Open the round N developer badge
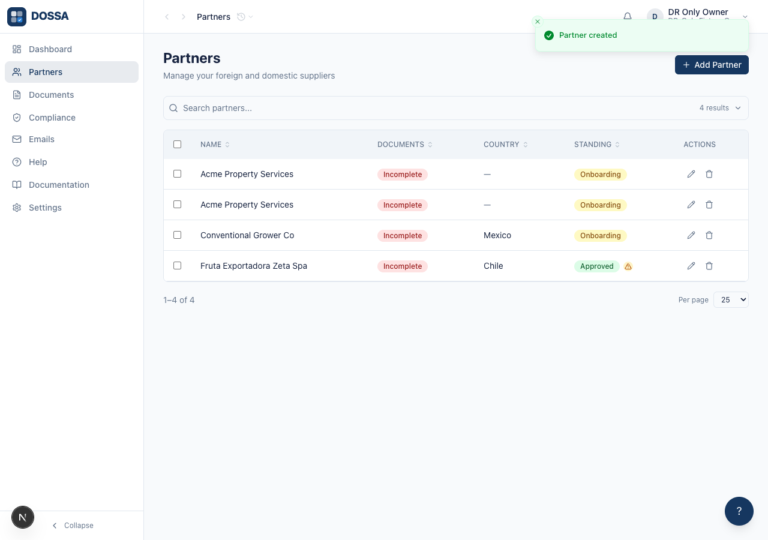This screenshot has height=540, width=768. 23,517
